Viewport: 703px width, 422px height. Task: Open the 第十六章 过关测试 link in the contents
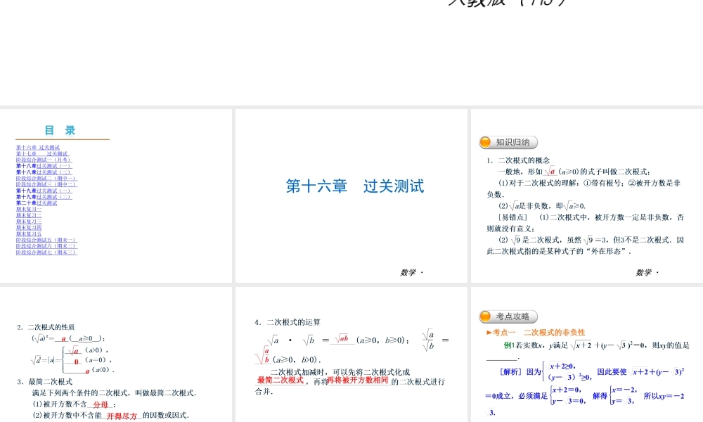click(37, 146)
